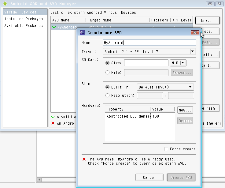Click the MyAndroid row in AVD list
Viewport: 225px width, 188px height.
click(x=64, y=27)
